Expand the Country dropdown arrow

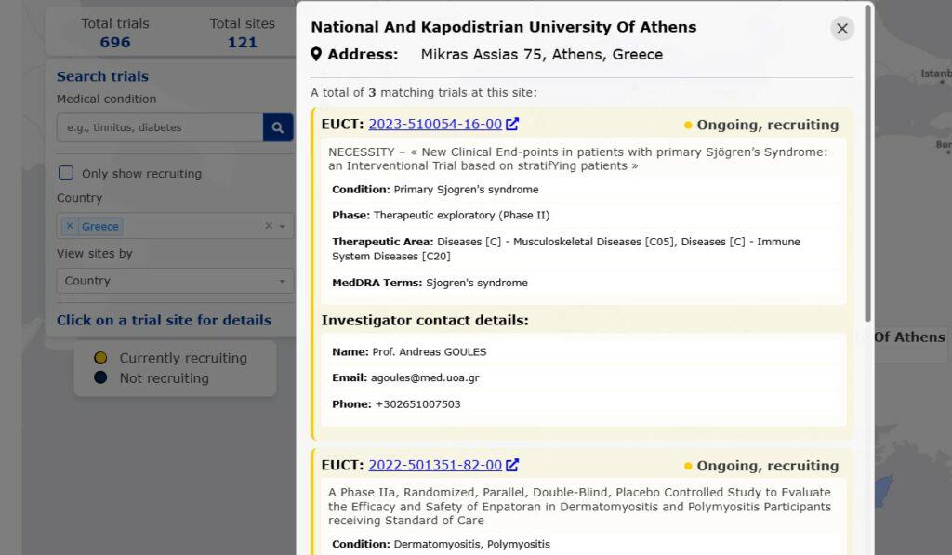(x=283, y=226)
